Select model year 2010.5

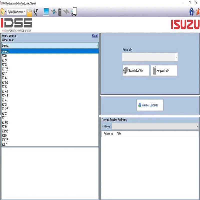(50, 122)
